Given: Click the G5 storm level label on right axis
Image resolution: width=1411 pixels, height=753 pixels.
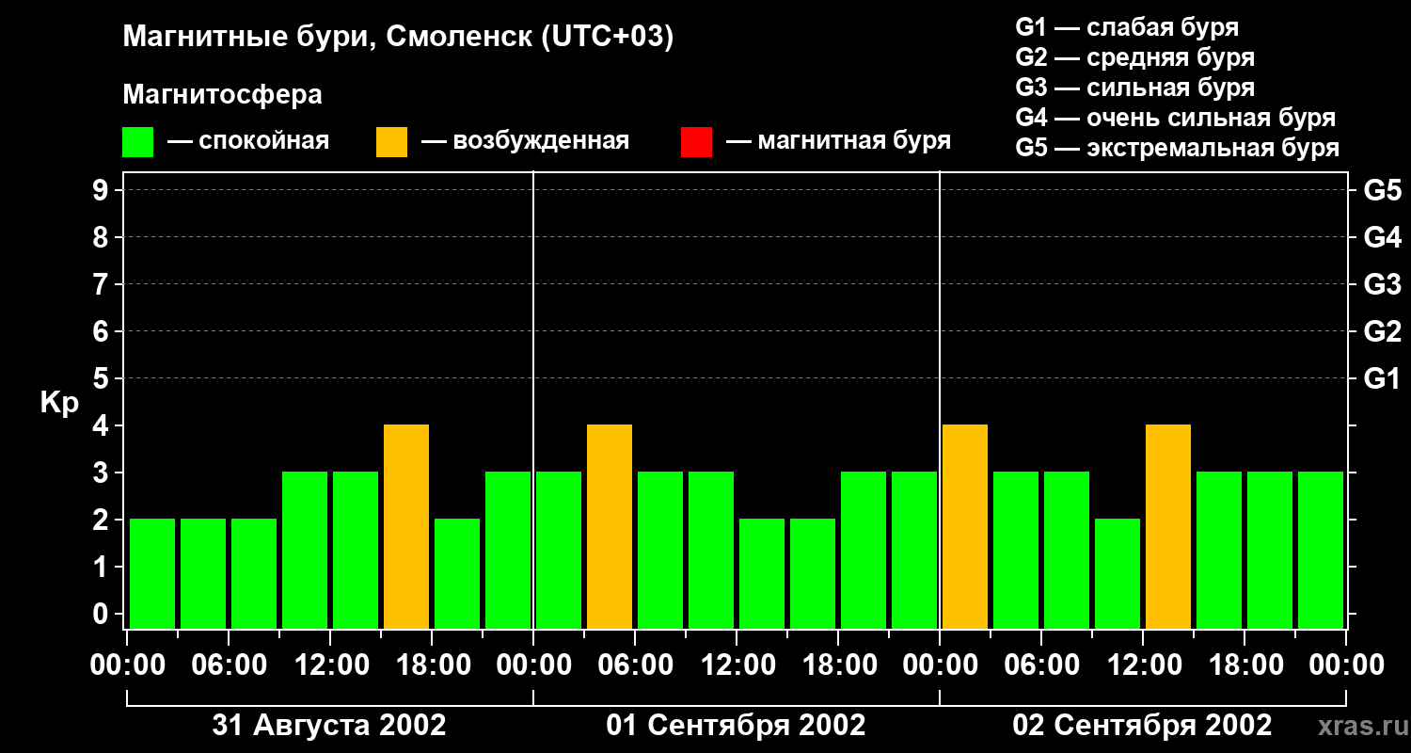Looking at the screenshot, I should coord(1382,191).
